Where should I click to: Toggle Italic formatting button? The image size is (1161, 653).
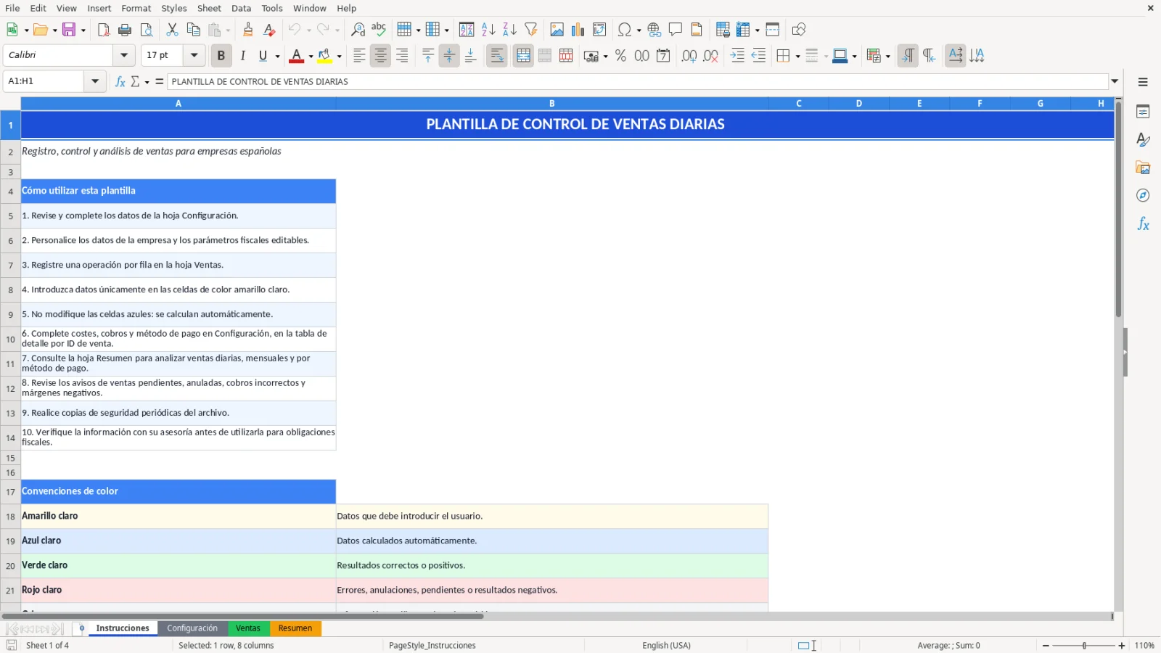tap(242, 56)
